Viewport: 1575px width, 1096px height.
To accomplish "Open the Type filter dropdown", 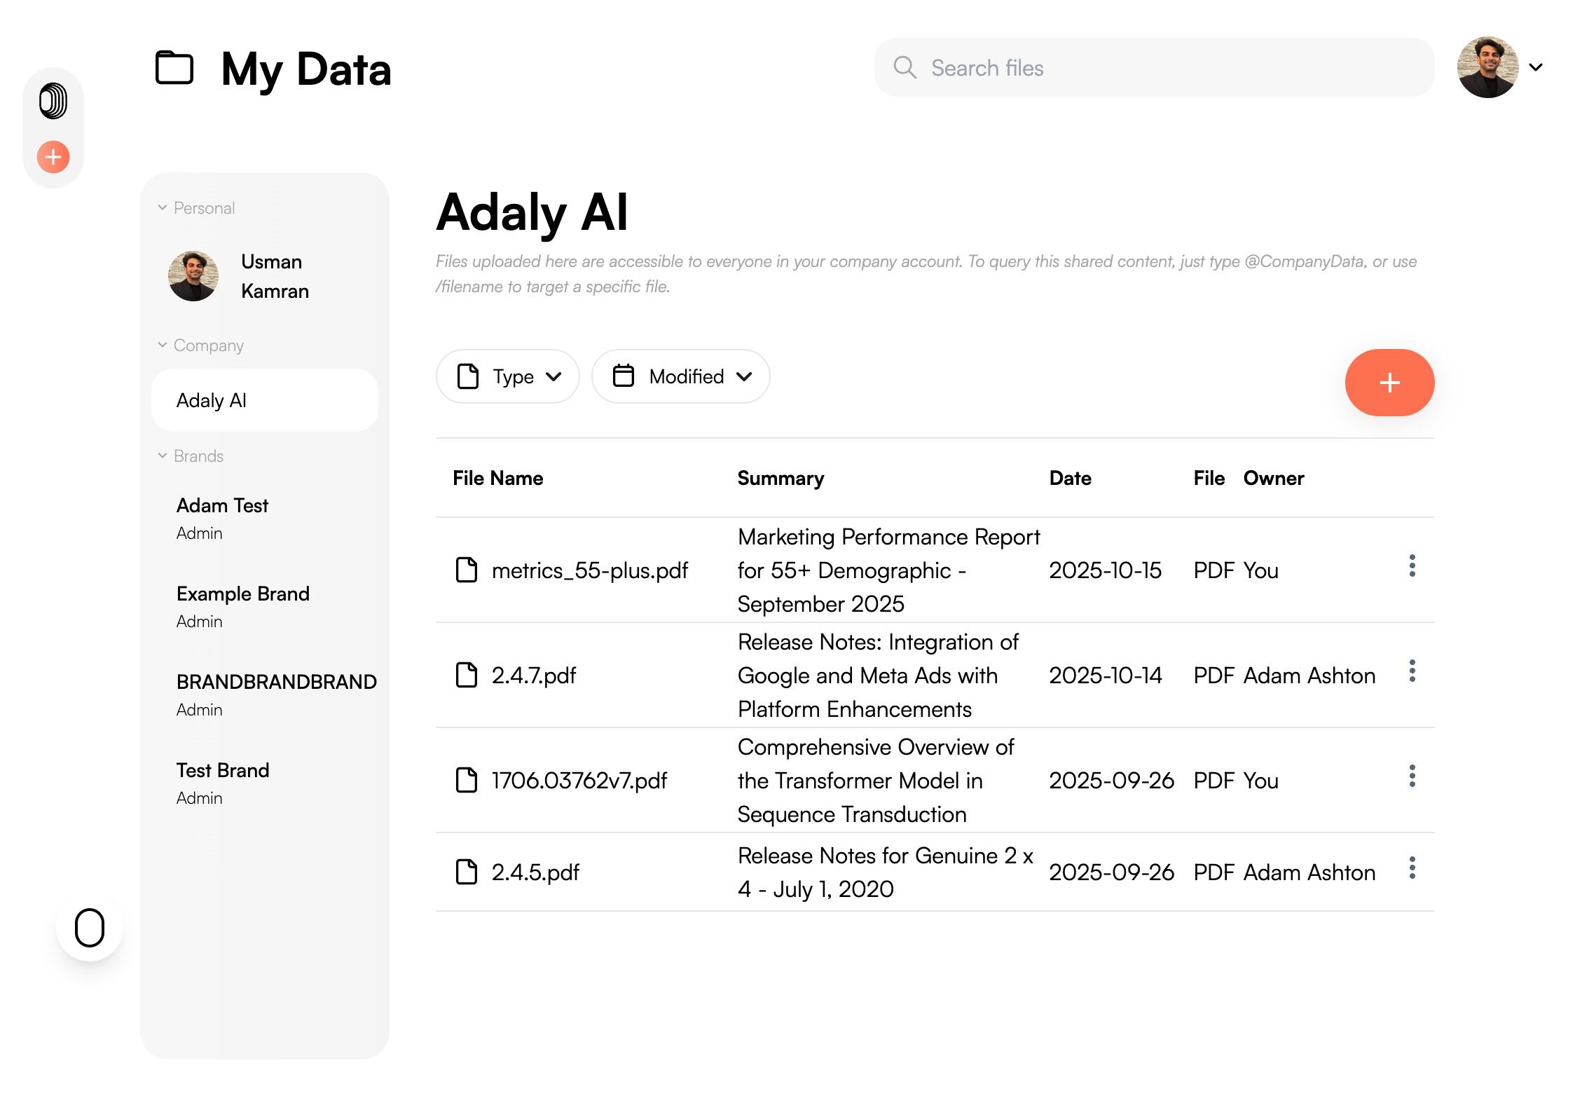I will (x=508, y=377).
